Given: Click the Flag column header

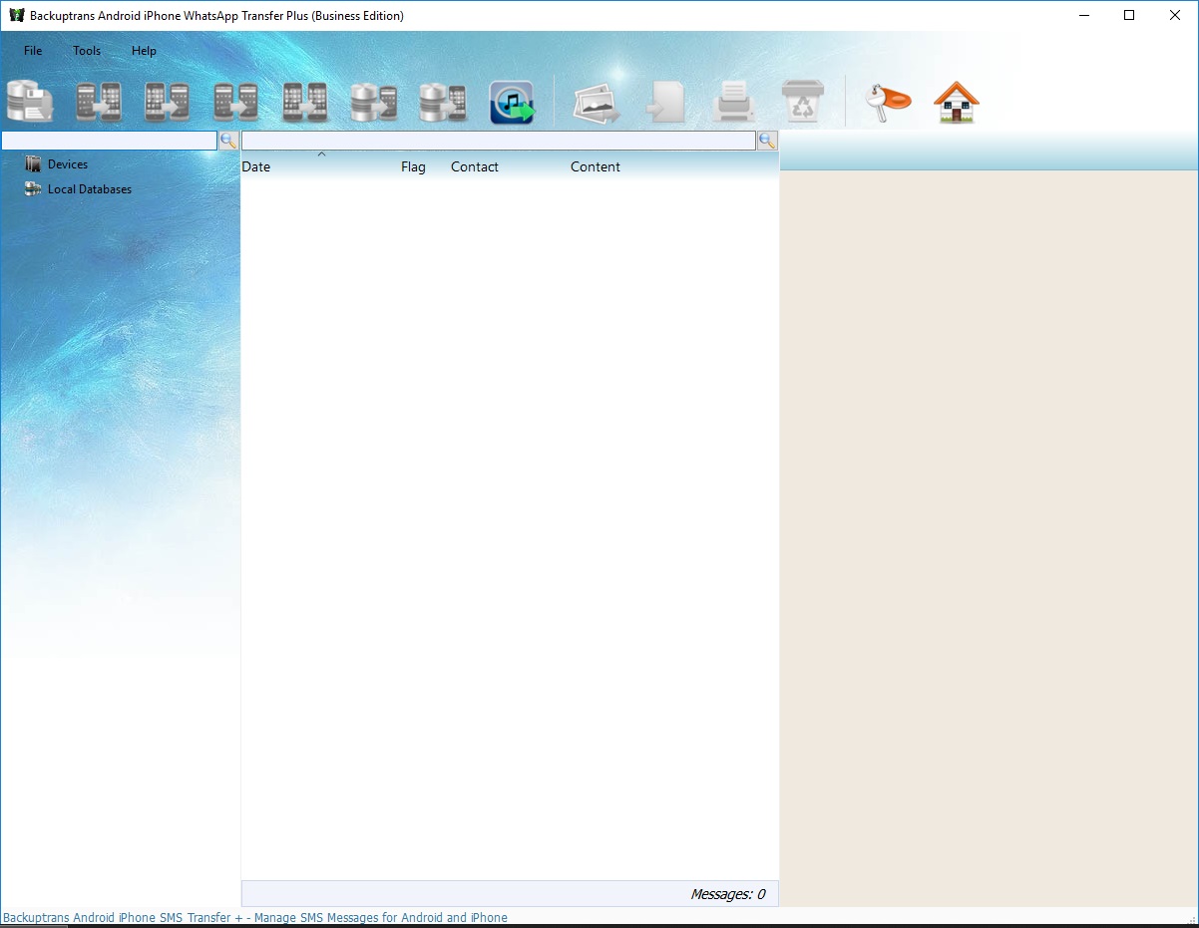Looking at the screenshot, I should [413, 166].
